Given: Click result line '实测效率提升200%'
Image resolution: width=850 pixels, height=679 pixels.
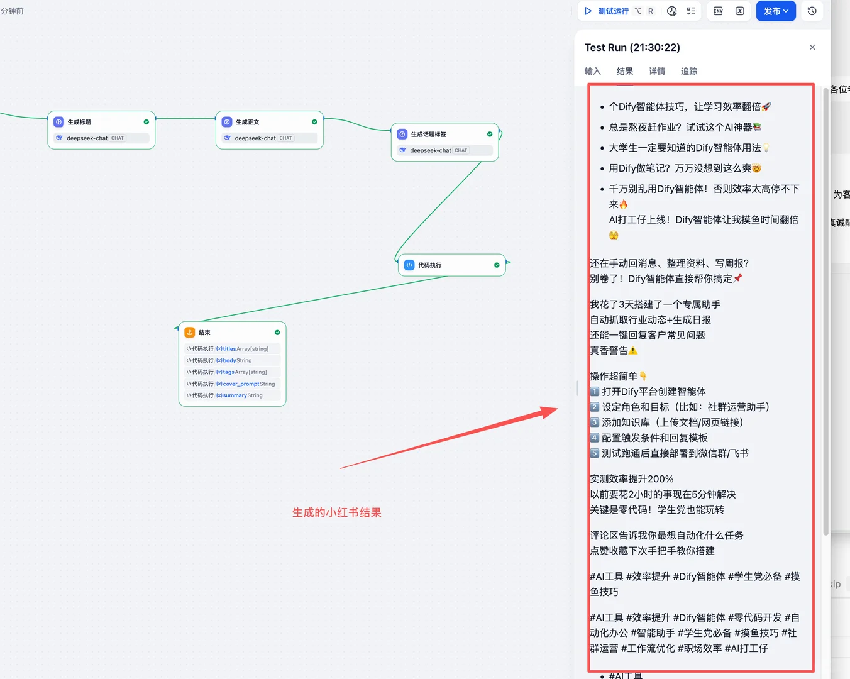Looking at the screenshot, I should [632, 479].
